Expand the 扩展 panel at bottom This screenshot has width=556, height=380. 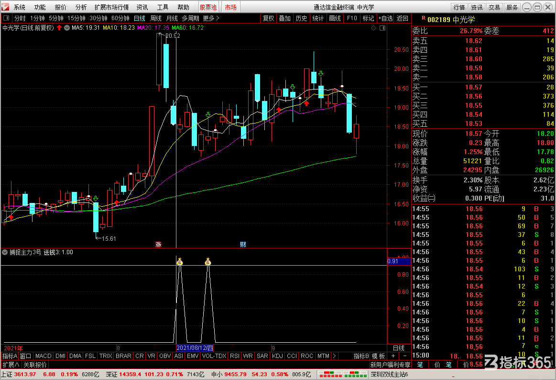11,365
